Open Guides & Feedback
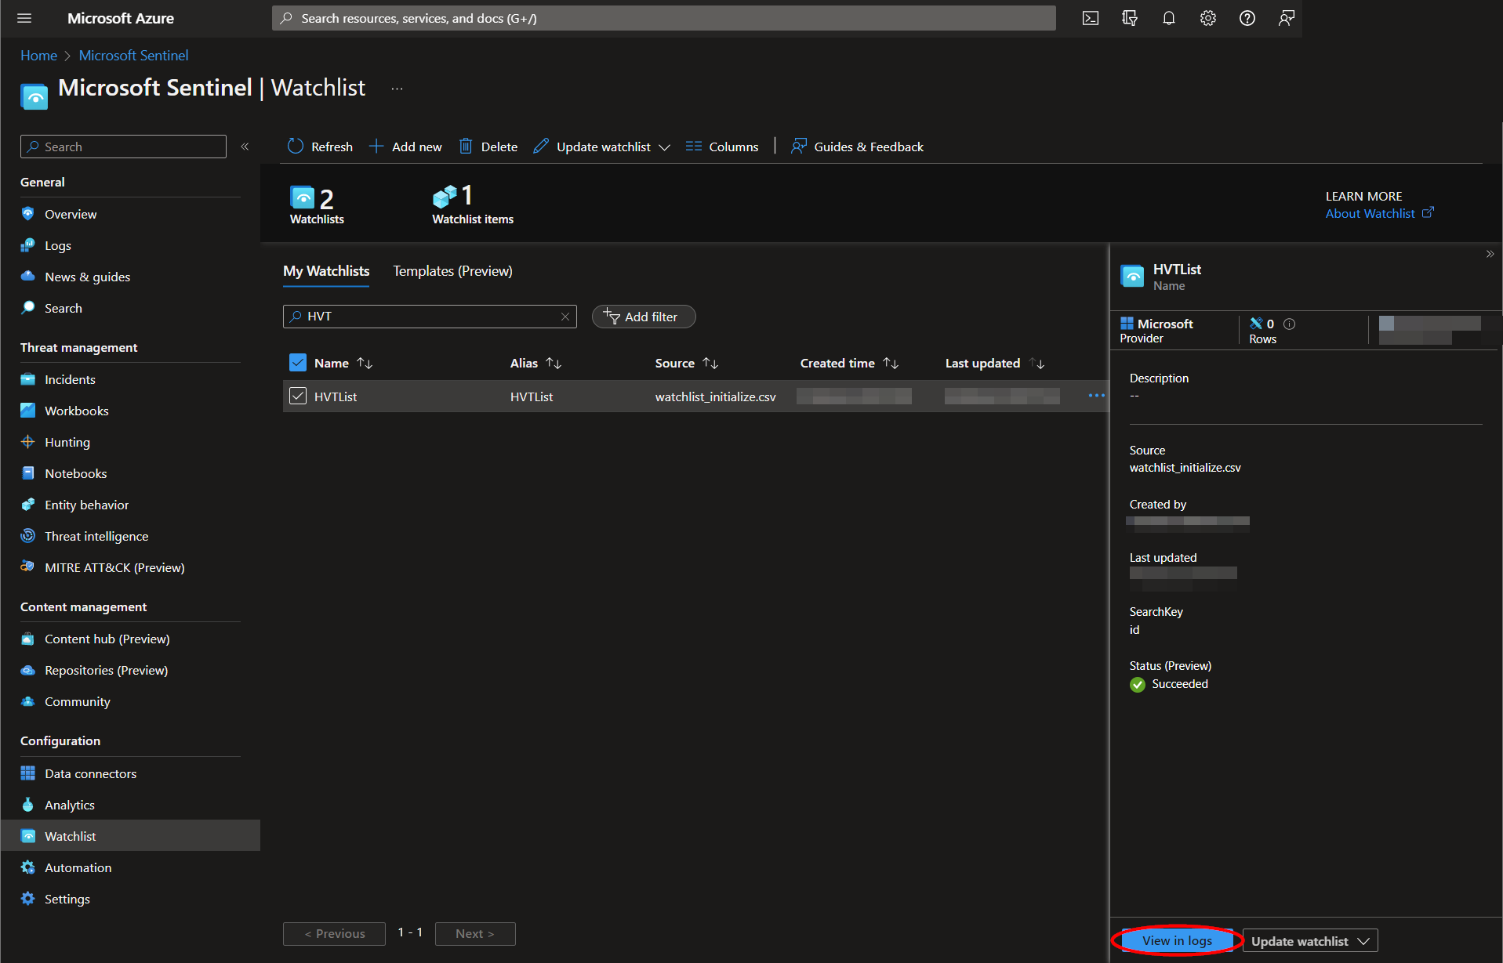This screenshot has height=963, width=1503. (x=857, y=147)
